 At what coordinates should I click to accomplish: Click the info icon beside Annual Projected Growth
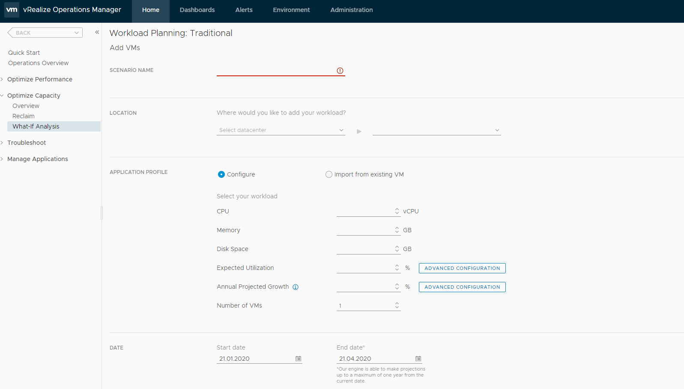tap(296, 287)
